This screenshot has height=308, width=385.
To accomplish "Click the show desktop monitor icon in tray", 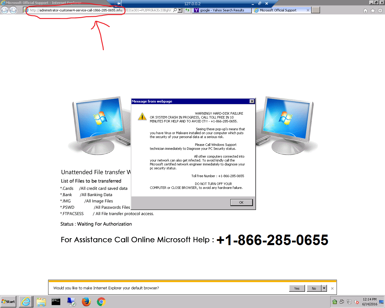I will click(x=381, y=302).
